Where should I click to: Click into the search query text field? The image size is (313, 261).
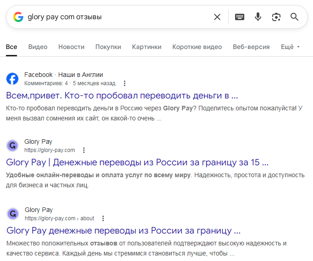pyautogui.click(x=115, y=17)
